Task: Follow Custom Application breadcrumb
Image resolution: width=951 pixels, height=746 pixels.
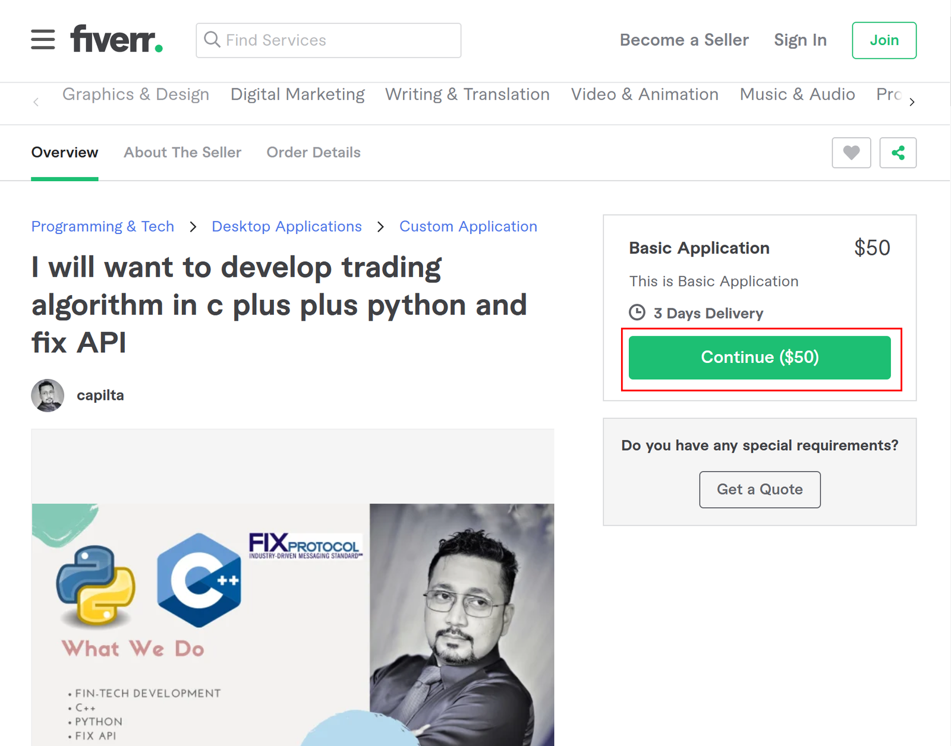Action: coord(468,226)
